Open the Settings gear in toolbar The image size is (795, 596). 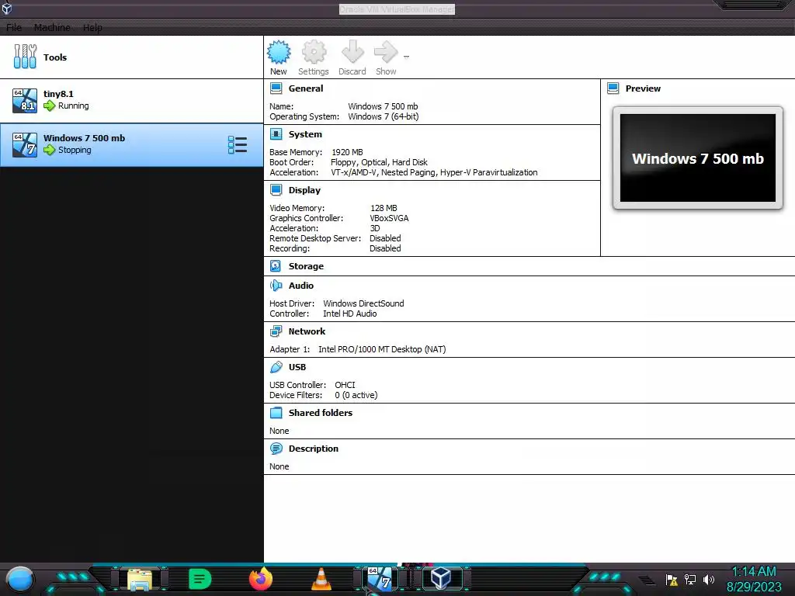pyautogui.click(x=314, y=52)
